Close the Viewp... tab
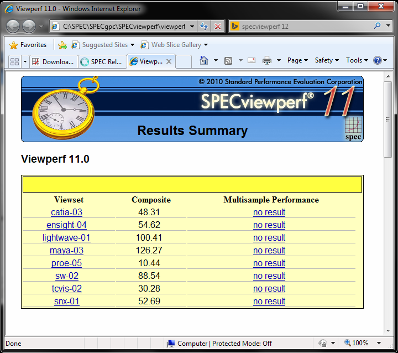 (x=169, y=61)
